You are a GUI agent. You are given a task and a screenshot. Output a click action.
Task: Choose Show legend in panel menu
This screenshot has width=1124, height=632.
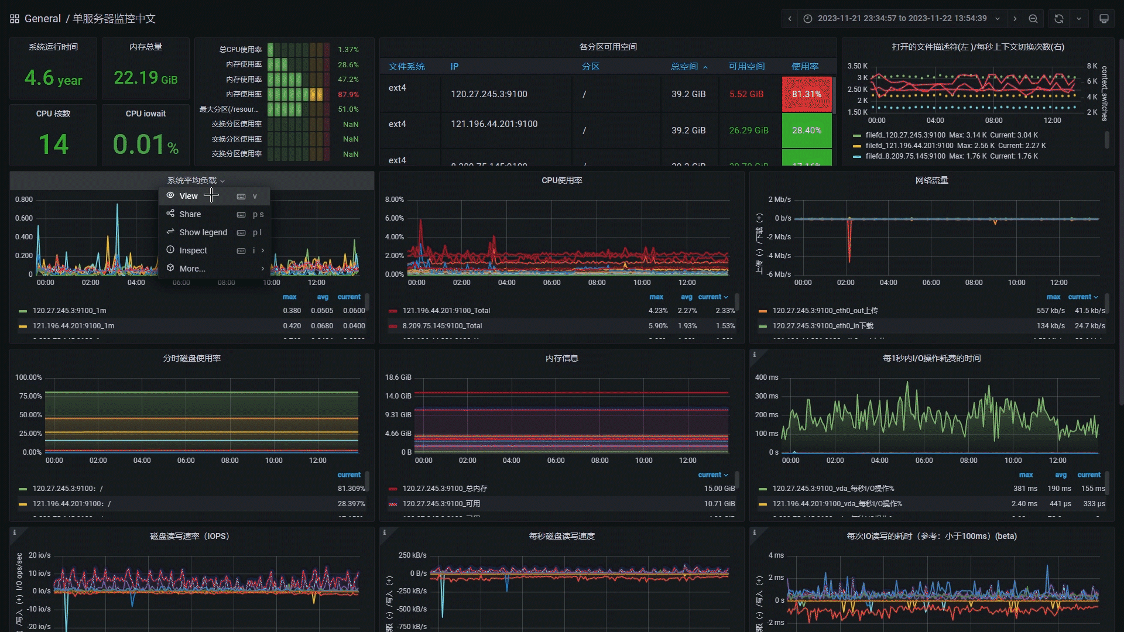point(214,232)
